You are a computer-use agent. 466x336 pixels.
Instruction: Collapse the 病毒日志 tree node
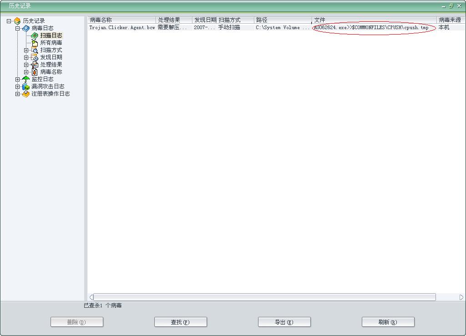coord(18,28)
